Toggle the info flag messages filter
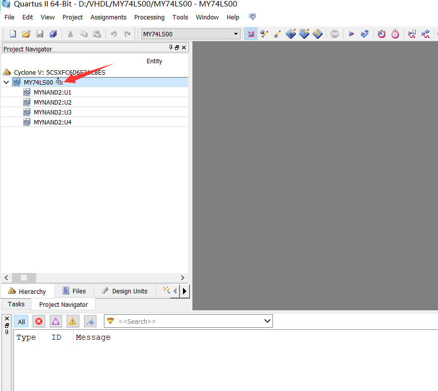This screenshot has height=391, width=438. pos(90,321)
